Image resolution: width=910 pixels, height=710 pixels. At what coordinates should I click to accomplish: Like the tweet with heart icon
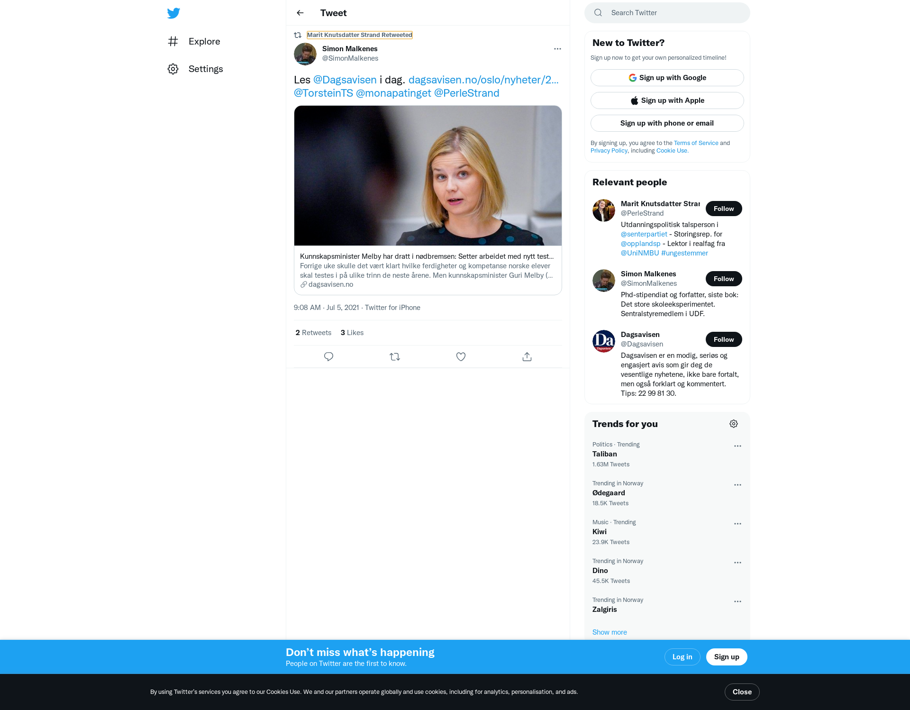[461, 356]
